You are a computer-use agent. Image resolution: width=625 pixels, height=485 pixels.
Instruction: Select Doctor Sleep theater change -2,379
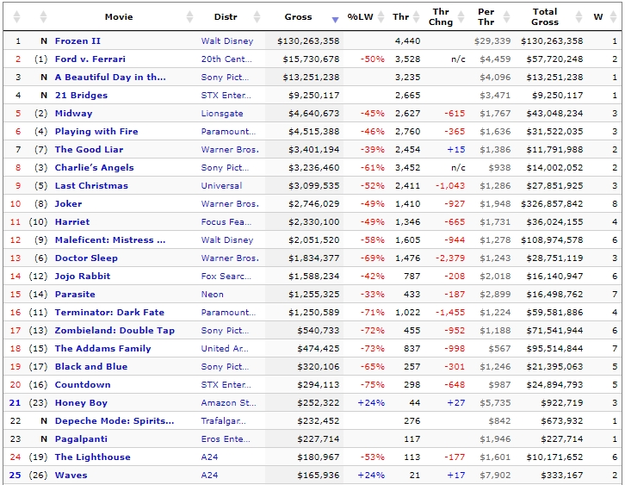(x=450, y=258)
